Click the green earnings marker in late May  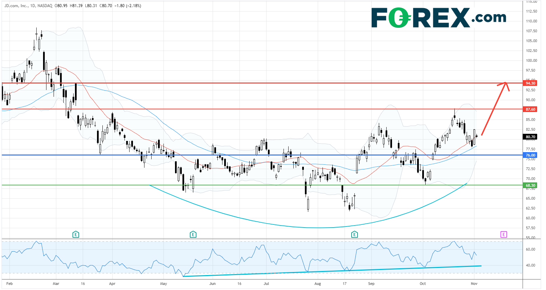tap(193, 234)
